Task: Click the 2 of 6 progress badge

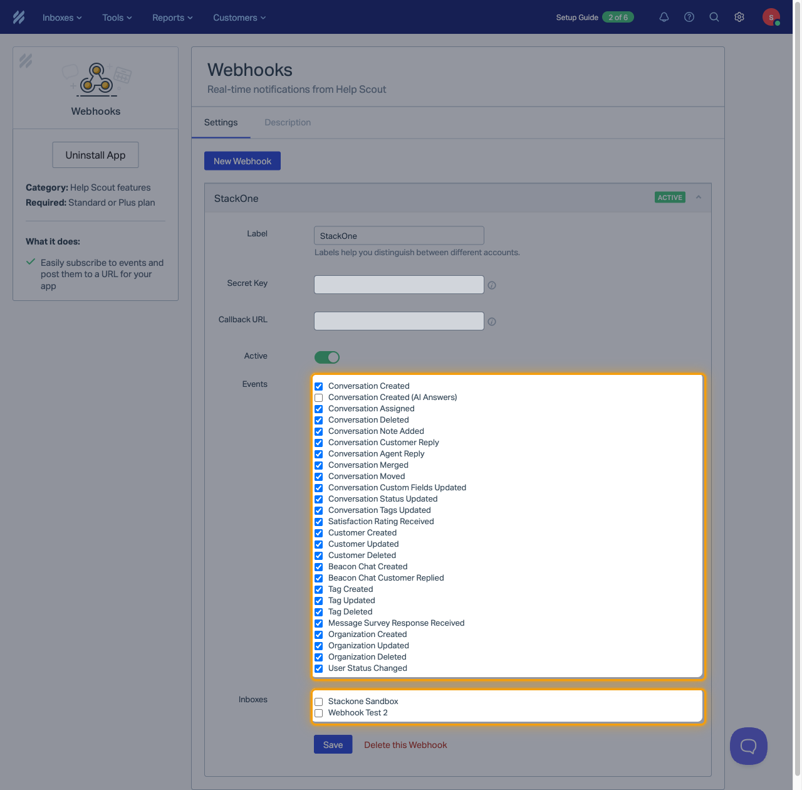Action: tap(618, 18)
